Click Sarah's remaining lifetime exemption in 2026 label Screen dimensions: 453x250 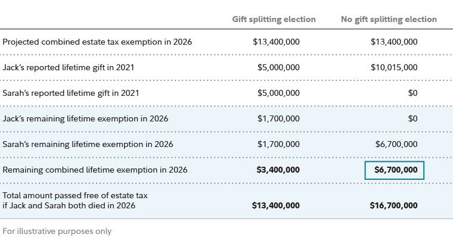click(88, 145)
